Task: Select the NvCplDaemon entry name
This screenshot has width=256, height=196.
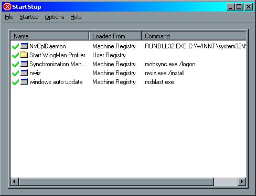Action: (48, 46)
